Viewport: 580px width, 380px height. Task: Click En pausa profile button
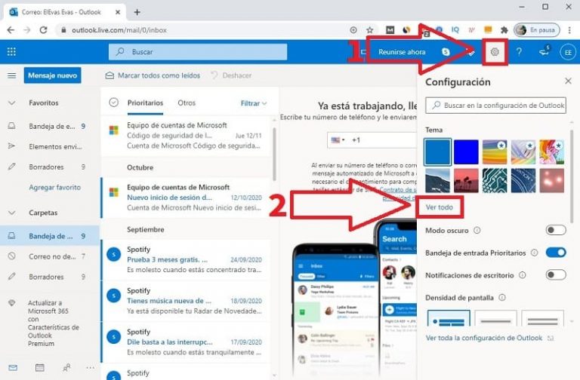point(537,30)
